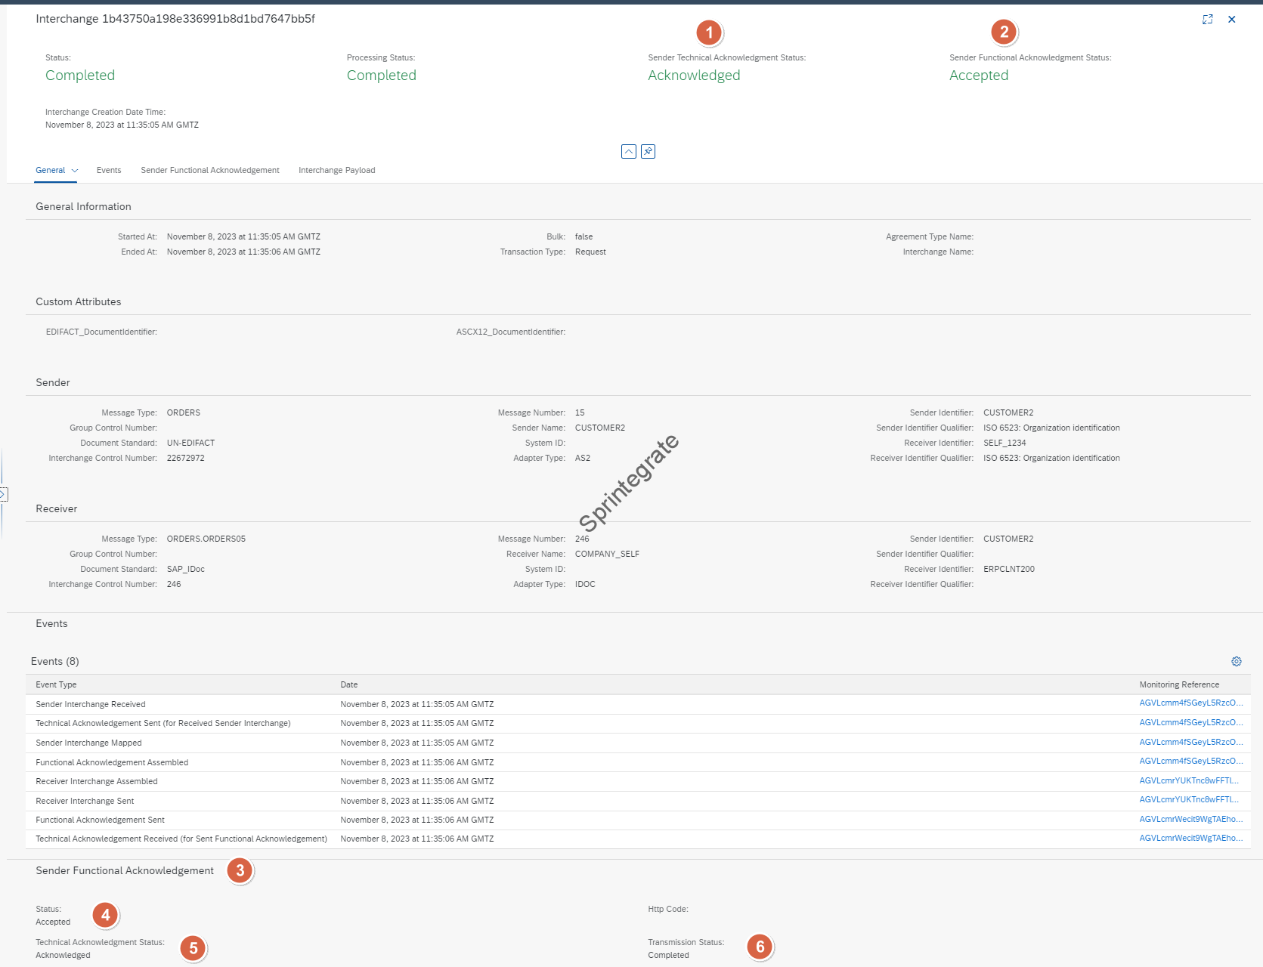Click the interchange ID title text
The height and width of the screenshot is (967, 1263).
(175, 19)
